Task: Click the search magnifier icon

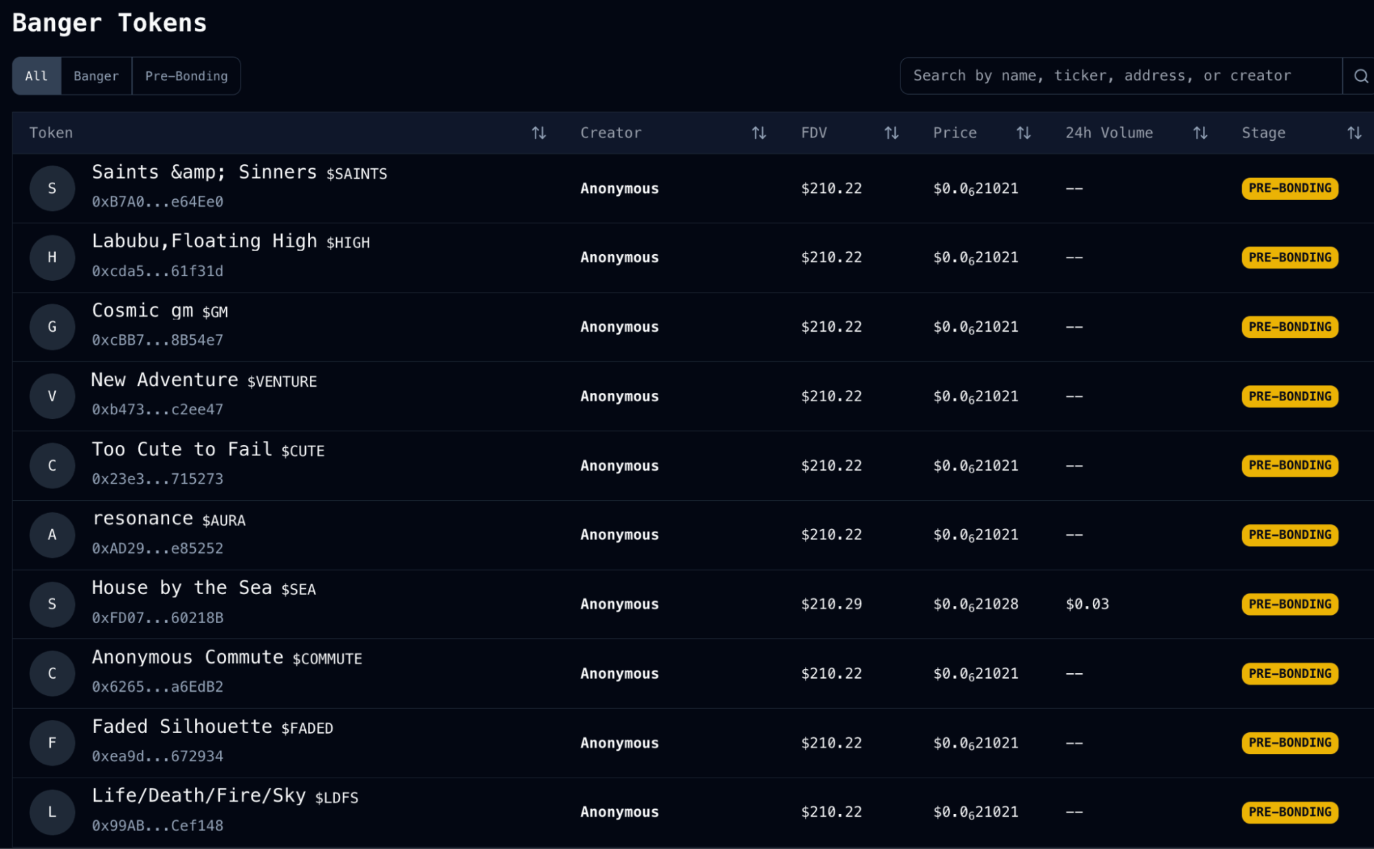Action: click(1360, 76)
